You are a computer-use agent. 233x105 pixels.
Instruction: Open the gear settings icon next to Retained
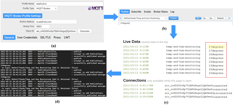point(229,18)
